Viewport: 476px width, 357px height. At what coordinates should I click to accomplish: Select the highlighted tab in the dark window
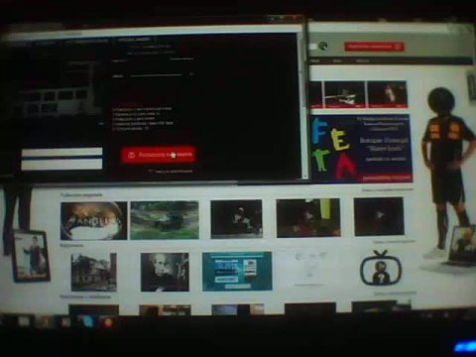(x=134, y=40)
